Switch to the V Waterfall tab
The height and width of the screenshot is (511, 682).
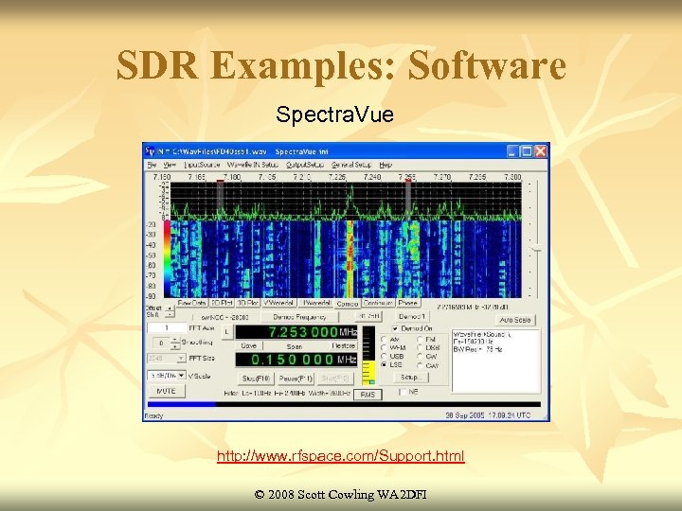coord(279,303)
